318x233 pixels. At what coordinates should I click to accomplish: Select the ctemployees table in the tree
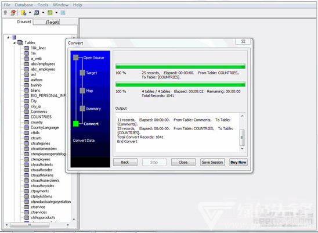41,159
